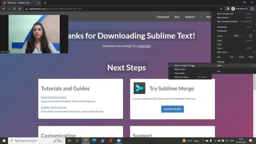256x144 pixels.
Task: Click the browser forward arrow
Action: tap(9, 9)
